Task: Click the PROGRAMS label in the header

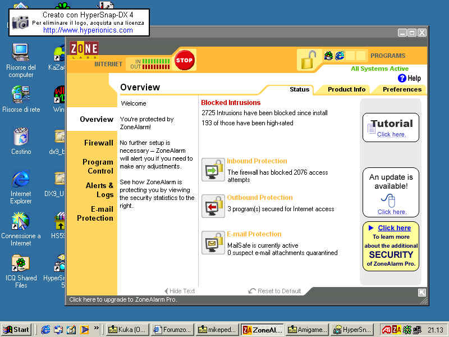Action: click(x=388, y=56)
